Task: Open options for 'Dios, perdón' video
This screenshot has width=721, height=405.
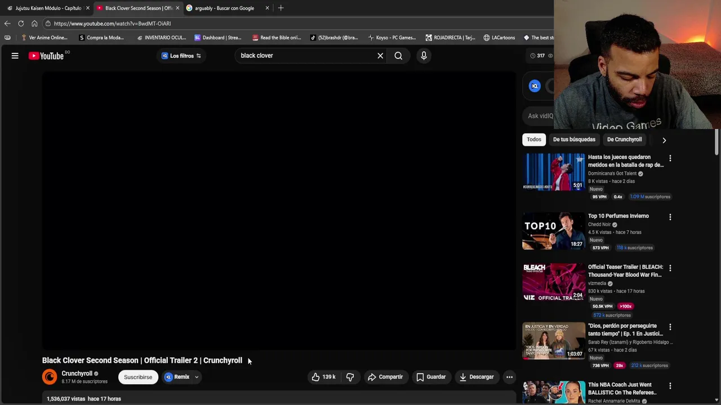Action: coord(670,326)
